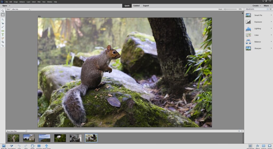This screenshot has width=273, height=149.
Task: Toggle the Photo Bin panel
Action: (4, 146)
